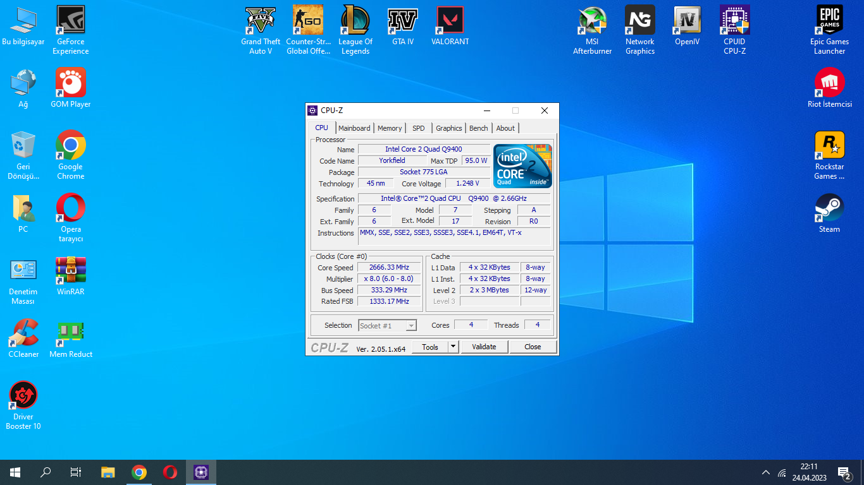This screenshot has height=485, width=864.
Task: Select the Google Chrome desktop shortcut
Action: point(71,155)
